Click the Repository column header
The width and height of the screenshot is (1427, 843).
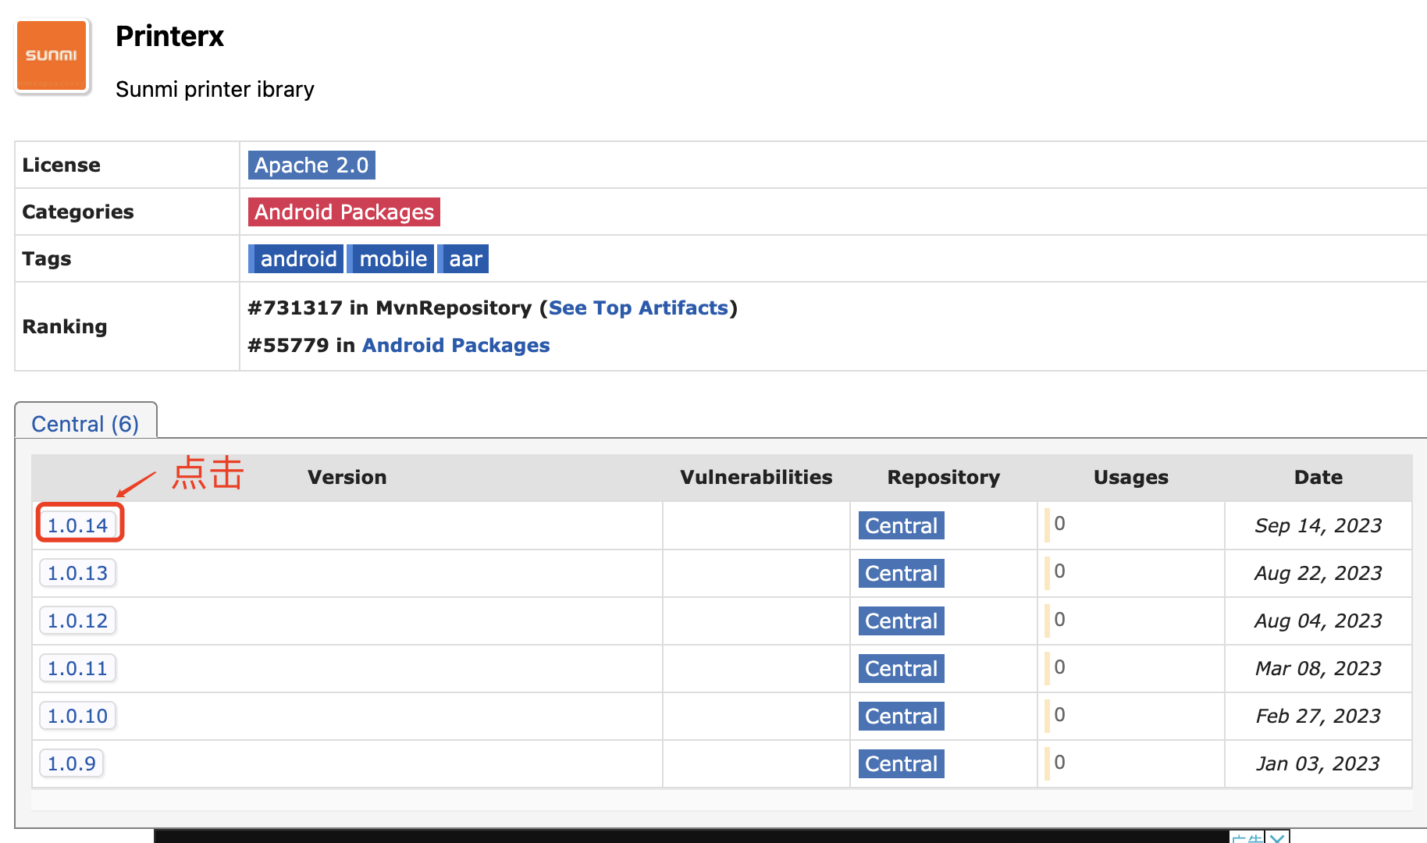click(944, 477)
